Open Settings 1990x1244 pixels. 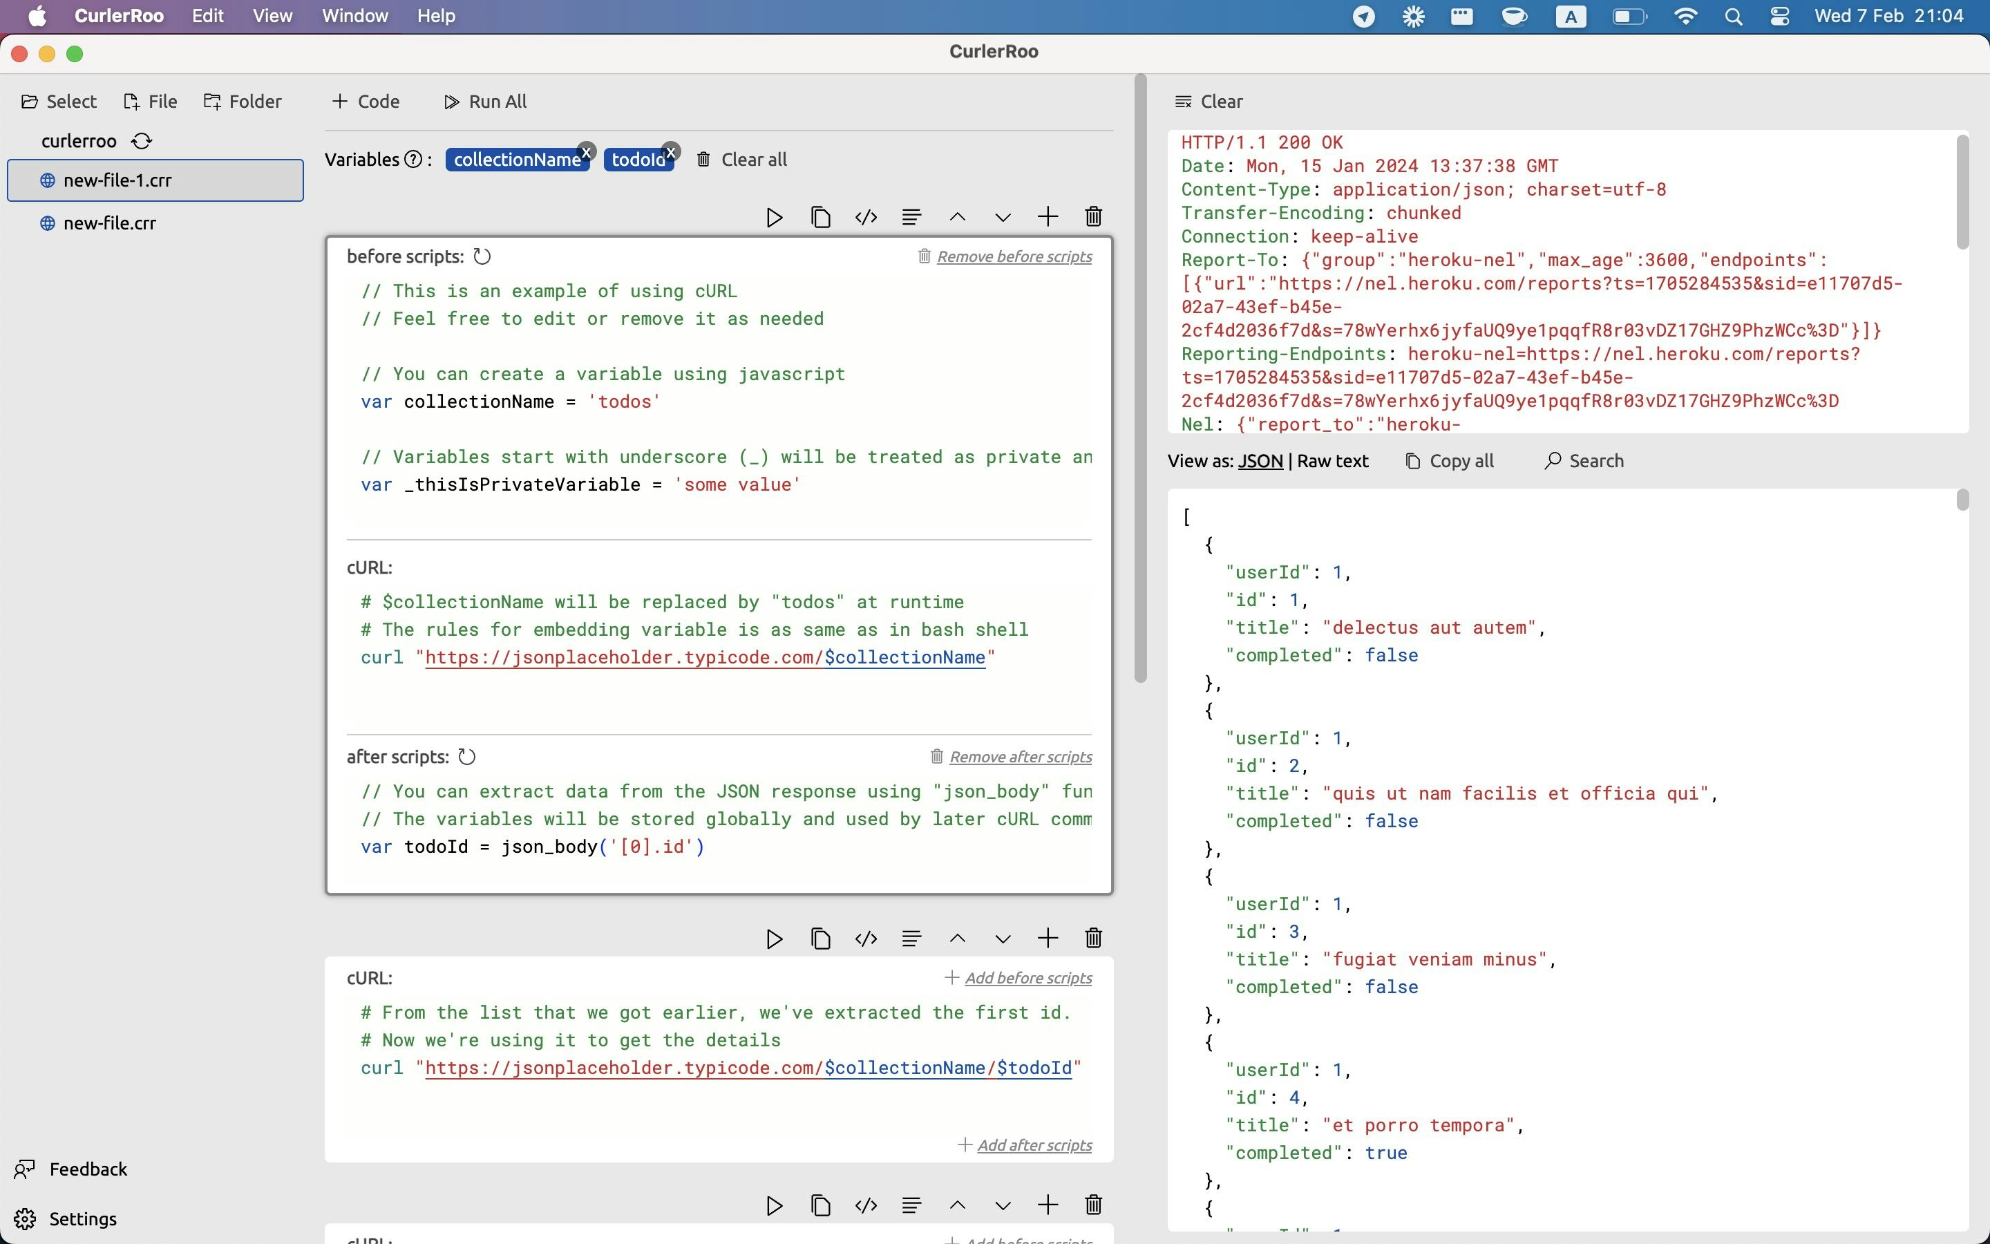tap(66, 1218)
